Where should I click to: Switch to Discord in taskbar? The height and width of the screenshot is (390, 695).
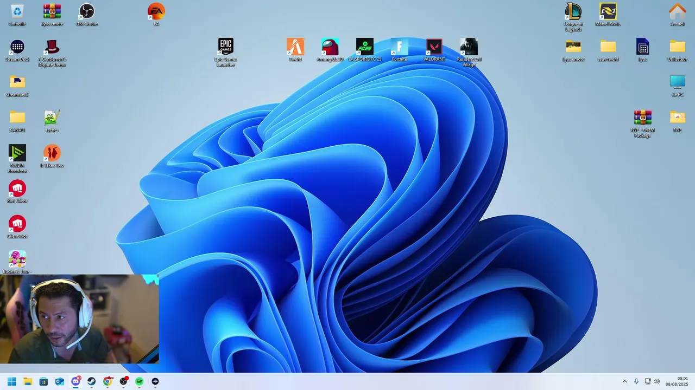pyautogui.click(x=75, y=381)
